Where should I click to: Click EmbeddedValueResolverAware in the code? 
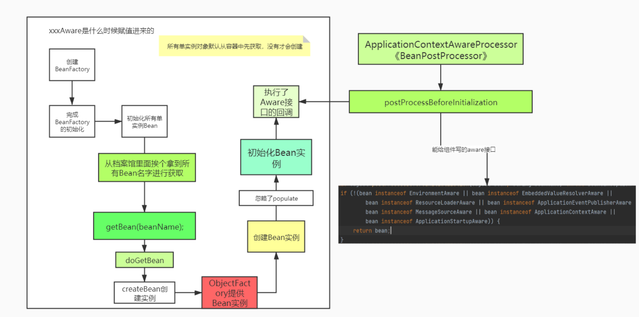click(562, 193)
